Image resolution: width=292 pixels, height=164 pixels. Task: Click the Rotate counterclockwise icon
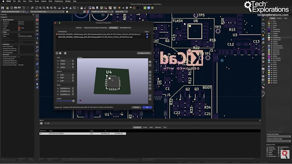60,8
